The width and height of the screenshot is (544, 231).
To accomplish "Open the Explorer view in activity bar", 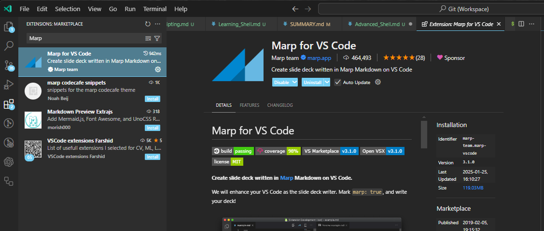I will pos(9,27).
